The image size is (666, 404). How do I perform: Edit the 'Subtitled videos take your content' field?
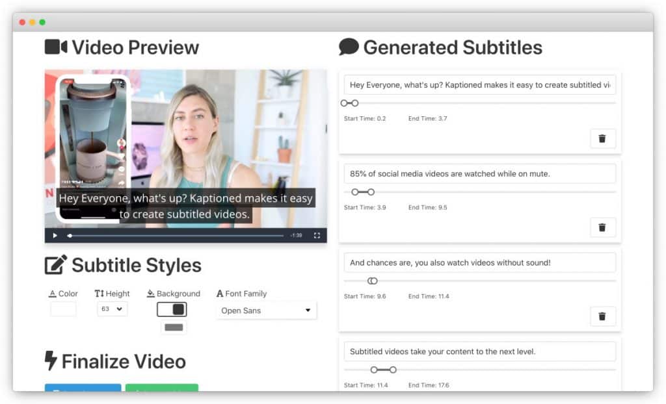pyautogui.click(x=479, y=351)
